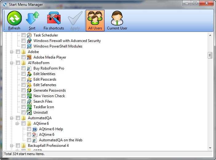Click the All Users label
This screenshot has width=216, height=160.
(x=95, y=28)
